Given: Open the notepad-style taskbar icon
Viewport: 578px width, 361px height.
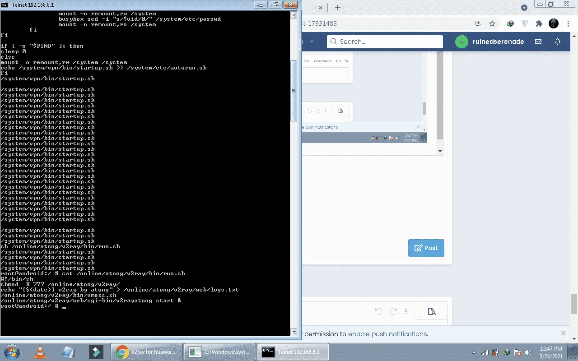Looking at the screenshot, I should (x=68, y=352).
